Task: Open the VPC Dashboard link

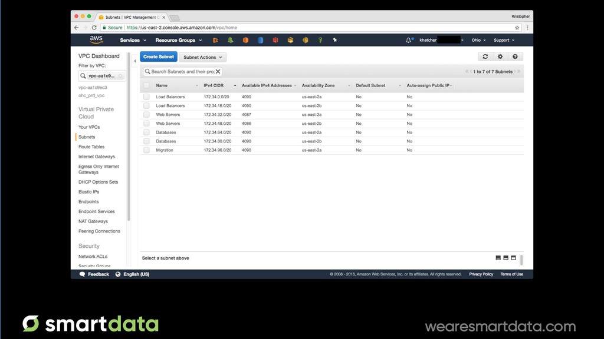Action: [99, 56]
